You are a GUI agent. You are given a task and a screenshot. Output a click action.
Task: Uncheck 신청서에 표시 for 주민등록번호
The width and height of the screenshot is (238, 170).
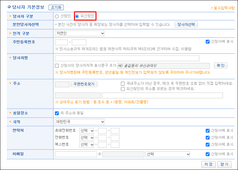(208, 42)
